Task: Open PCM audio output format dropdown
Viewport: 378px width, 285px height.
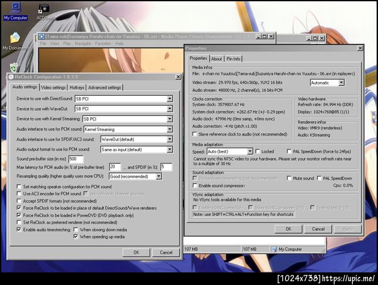Action: (x=169, y=149)
